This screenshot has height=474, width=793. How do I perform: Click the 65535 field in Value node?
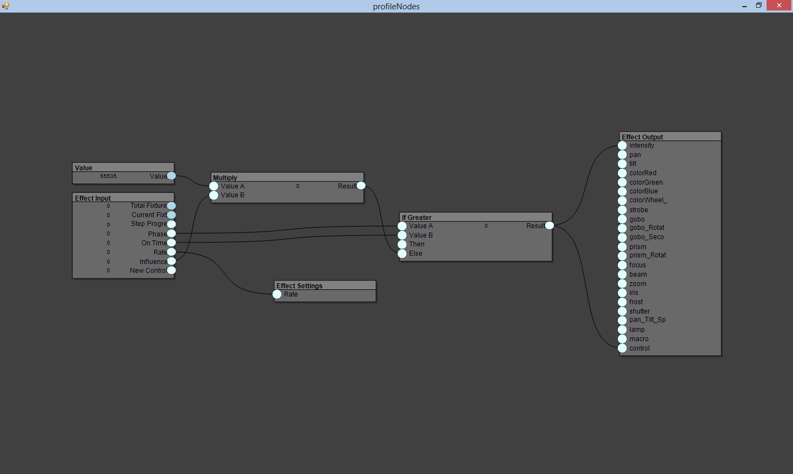(x=108, y=176)
